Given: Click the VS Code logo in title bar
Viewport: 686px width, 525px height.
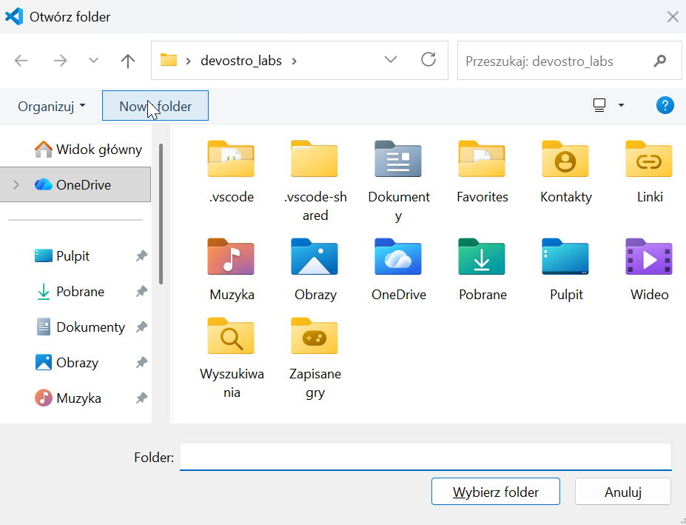Looking at the screenshot, I should tap(13, 16).
